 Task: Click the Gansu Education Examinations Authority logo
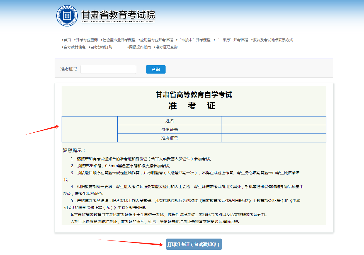pos(67,16)
